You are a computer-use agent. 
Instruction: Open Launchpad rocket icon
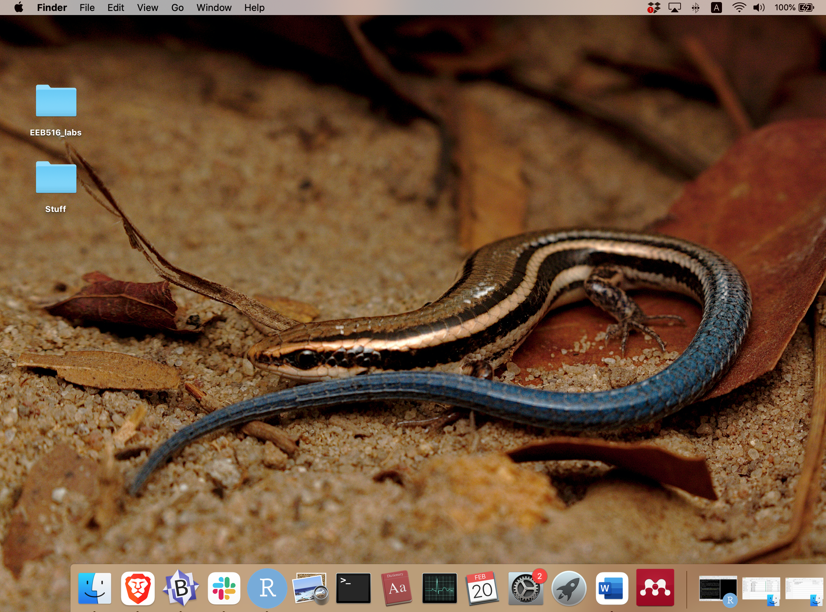pos(568,588)
